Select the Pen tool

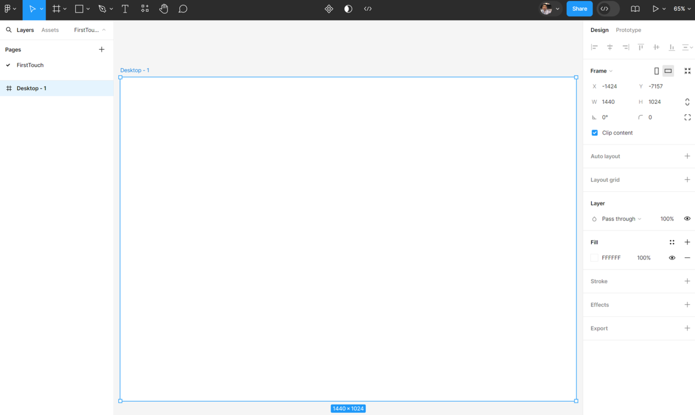coord(103,9)
